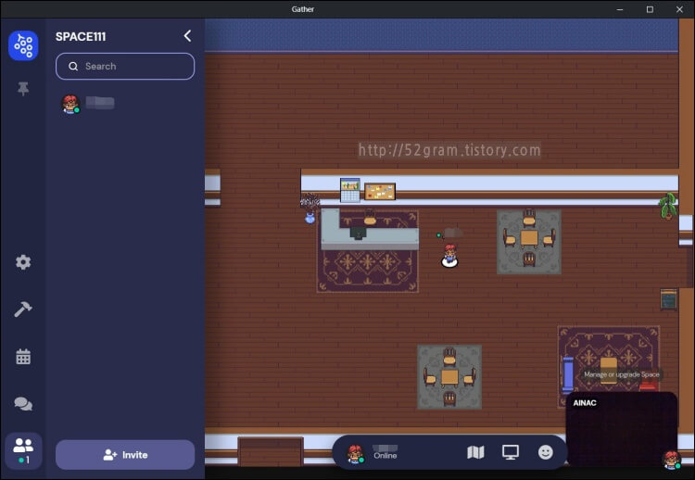
Task: Click the avatar in bottom-right corner
Action: 671,460
